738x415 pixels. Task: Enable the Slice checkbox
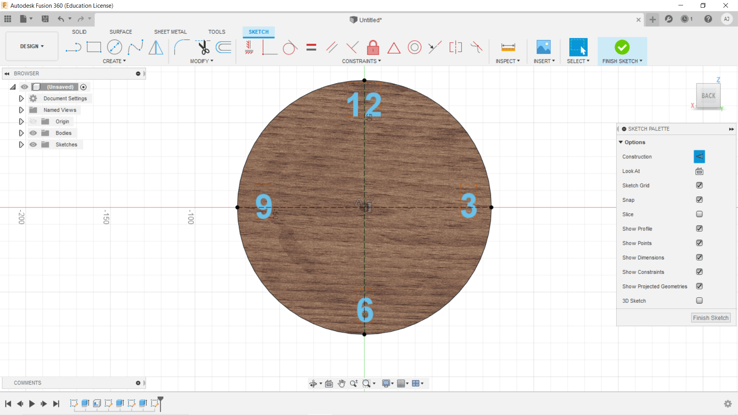click(699, 214)
